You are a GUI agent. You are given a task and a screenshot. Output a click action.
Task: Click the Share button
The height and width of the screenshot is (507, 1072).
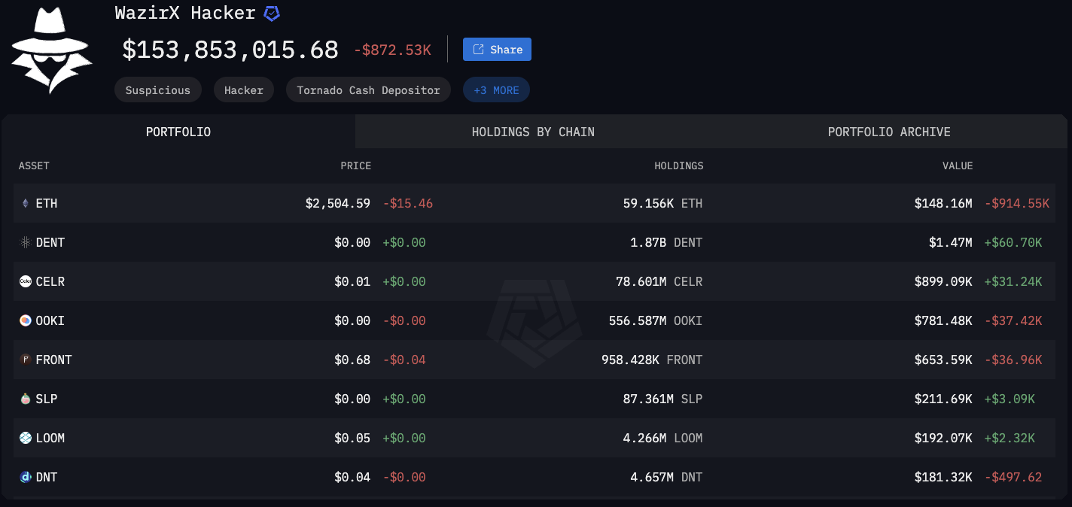pos(497,50)
